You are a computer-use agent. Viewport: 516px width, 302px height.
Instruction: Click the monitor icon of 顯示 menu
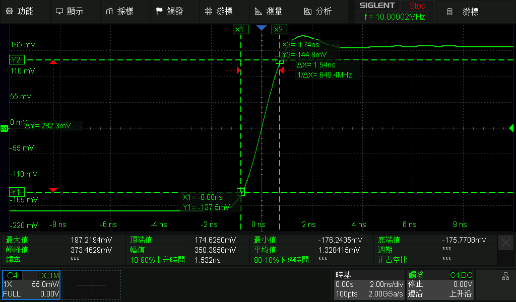59,12
